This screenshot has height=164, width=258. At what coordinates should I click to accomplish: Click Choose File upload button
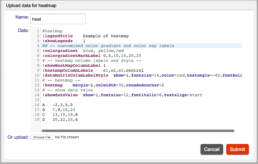(x=42, y=137)
